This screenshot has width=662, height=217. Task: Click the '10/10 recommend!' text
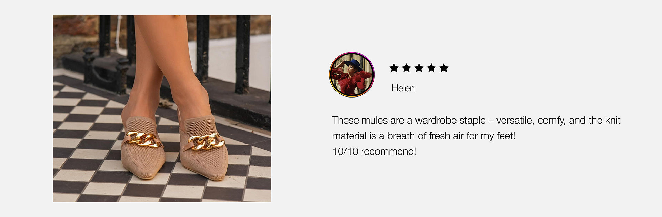click(x=374, y=151)
